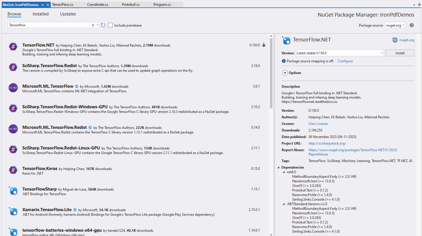Viewport: 422px width, 236px height.
Task: Click the SciSharp.TensorFlow.Redist package icon
Action: click(x=13, y=67)
